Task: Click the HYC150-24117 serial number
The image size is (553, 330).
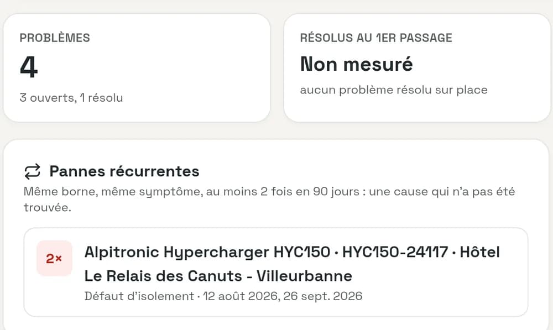Action: (395, 252)
